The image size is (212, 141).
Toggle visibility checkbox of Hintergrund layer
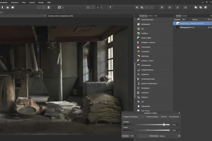click(210, 27)
